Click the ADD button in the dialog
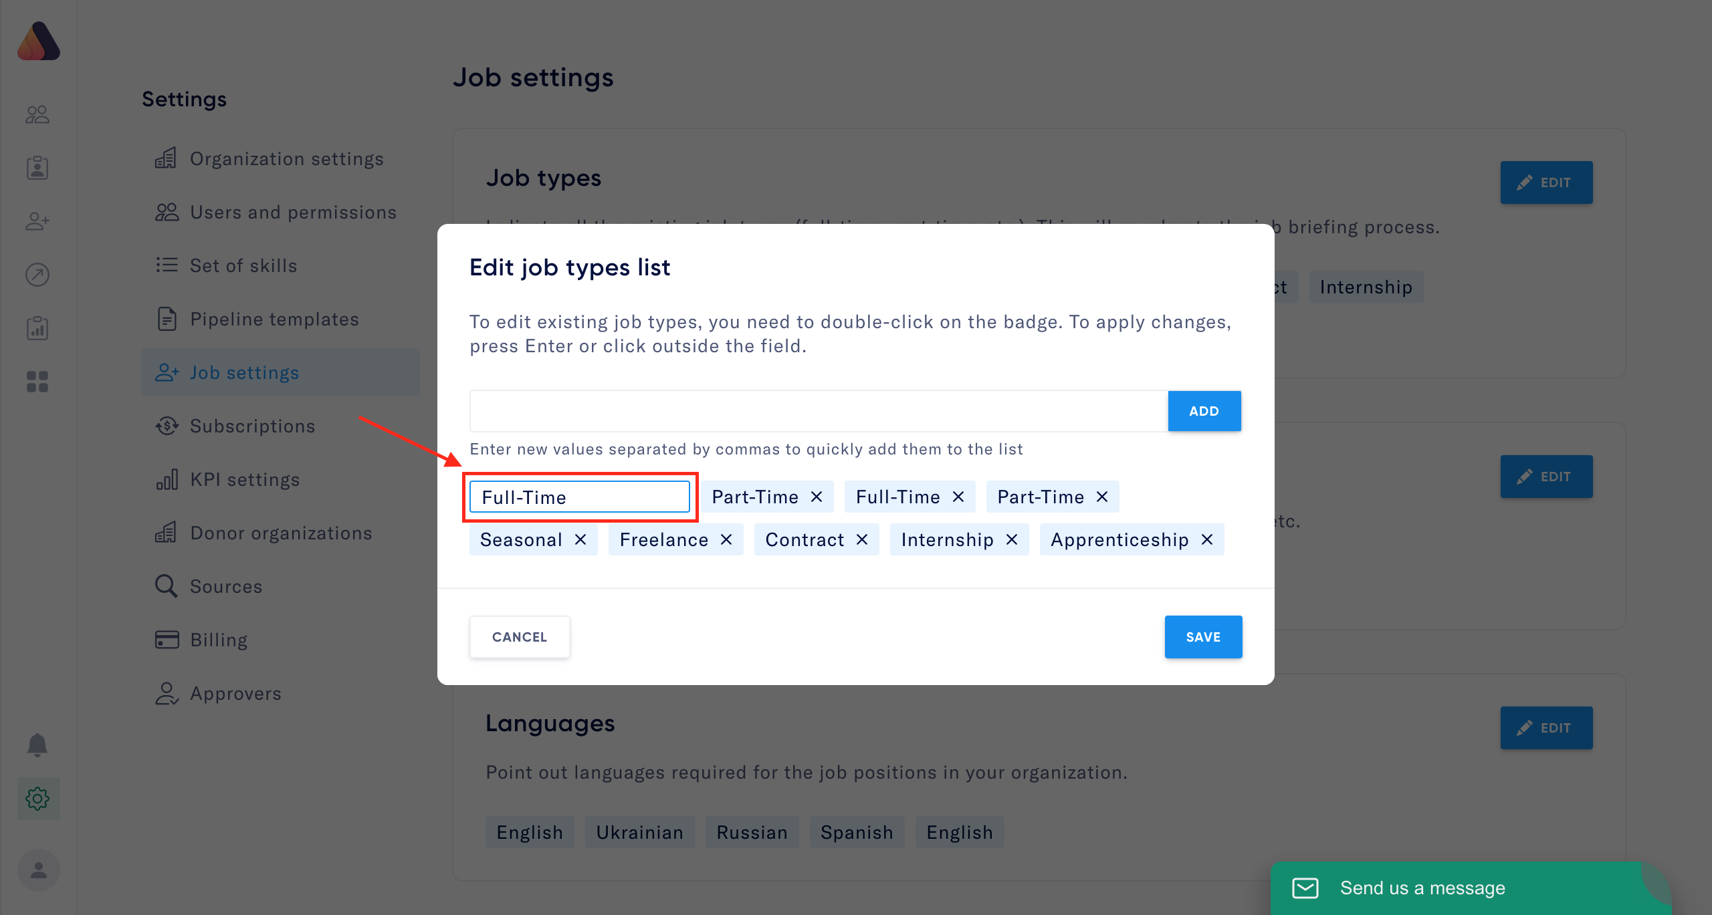The image size is (1712, 915). point(1204,411)
